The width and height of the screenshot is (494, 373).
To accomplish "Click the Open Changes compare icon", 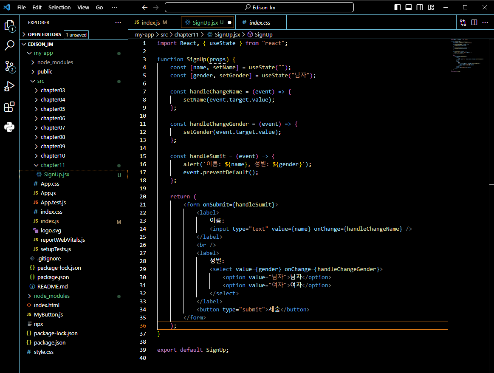I will 463,23.
